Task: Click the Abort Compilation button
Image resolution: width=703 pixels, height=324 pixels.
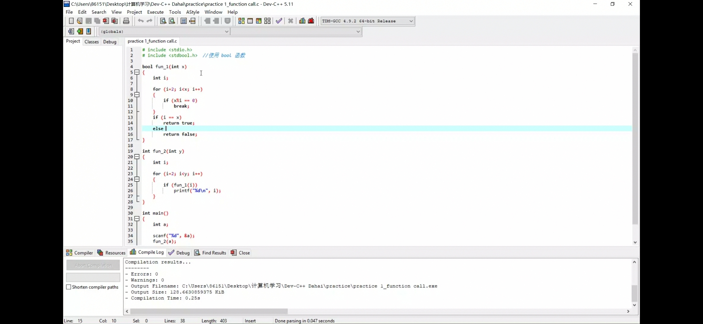Action: point(93,265)
